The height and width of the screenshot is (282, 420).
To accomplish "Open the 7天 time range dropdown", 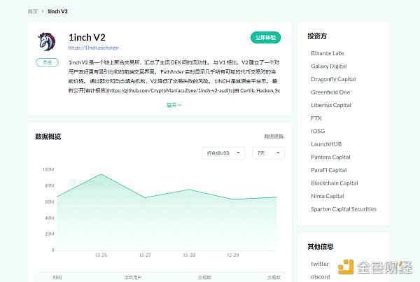I will 267,153.
